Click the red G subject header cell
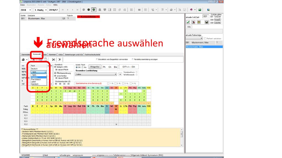The width and height of the screenshot is (282, 158). [65, 88]
